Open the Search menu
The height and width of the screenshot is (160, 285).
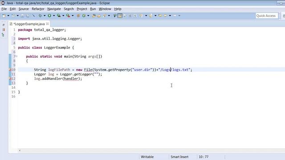[x=69, y=9]
